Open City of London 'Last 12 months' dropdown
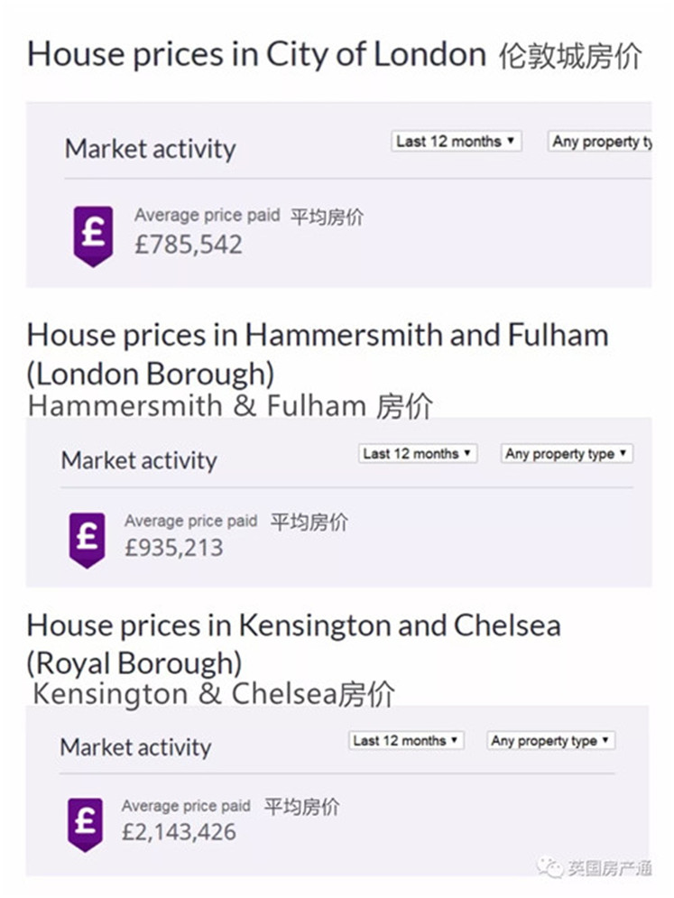This screenshot has width=674, height=898. 457,142
